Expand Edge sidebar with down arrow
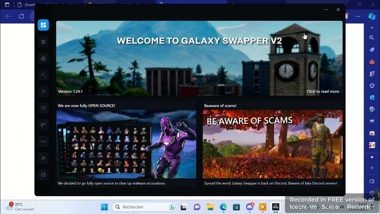This screenshot has height=214, width=380. coord(372,157)
